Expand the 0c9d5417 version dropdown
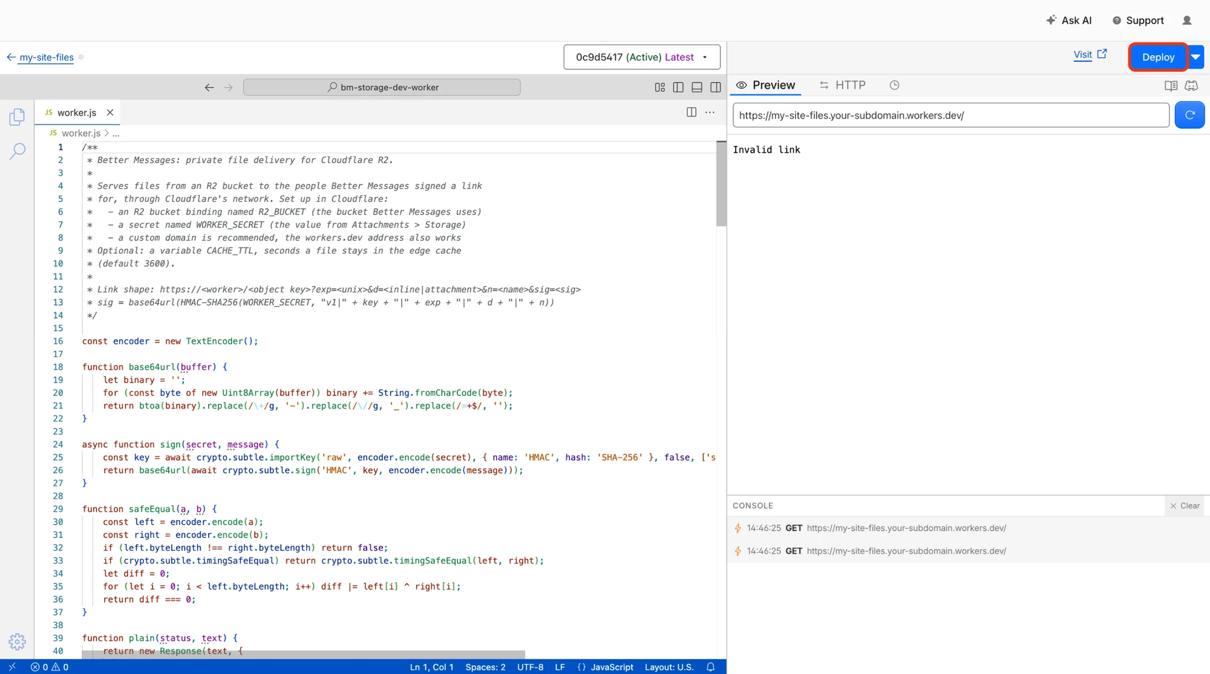 tap(642, 57)
